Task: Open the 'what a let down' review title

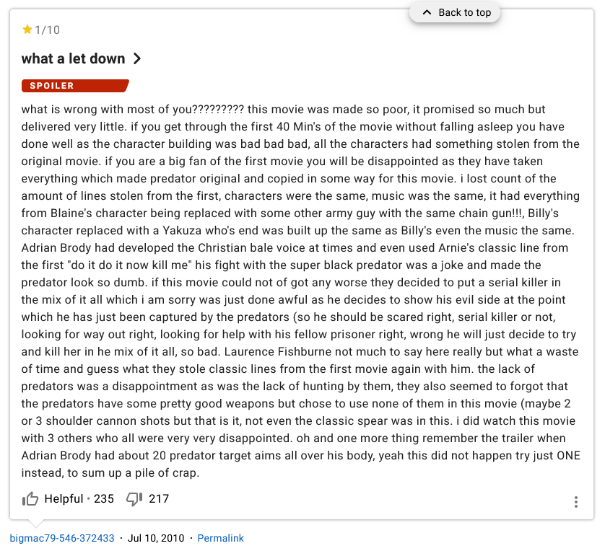Action: (73, 59)
